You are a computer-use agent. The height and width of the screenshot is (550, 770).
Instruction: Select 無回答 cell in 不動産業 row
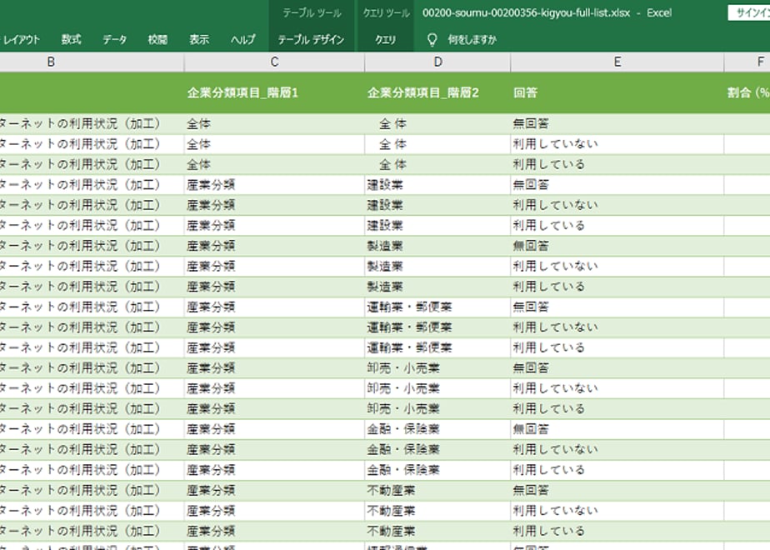(617, 491)
